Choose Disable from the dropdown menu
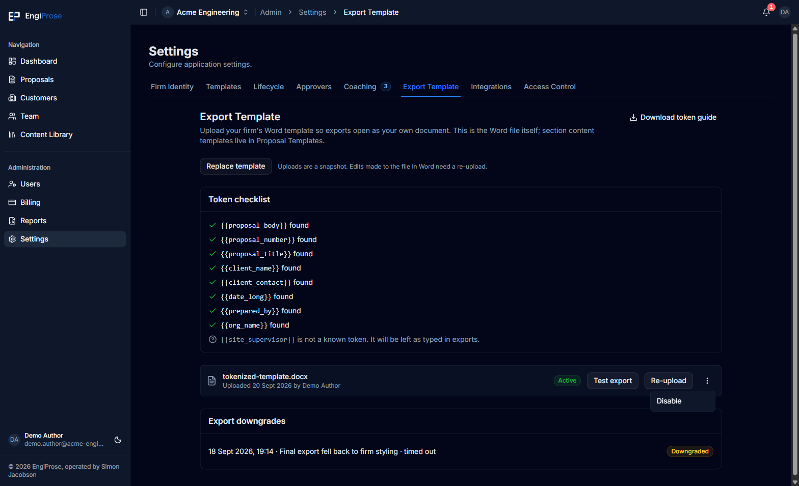 [683, 401]
